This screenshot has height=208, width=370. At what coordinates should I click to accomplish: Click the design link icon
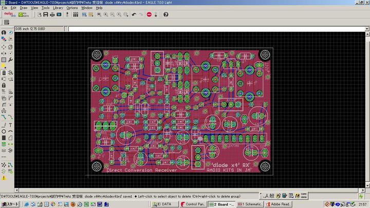coord(9,14)
